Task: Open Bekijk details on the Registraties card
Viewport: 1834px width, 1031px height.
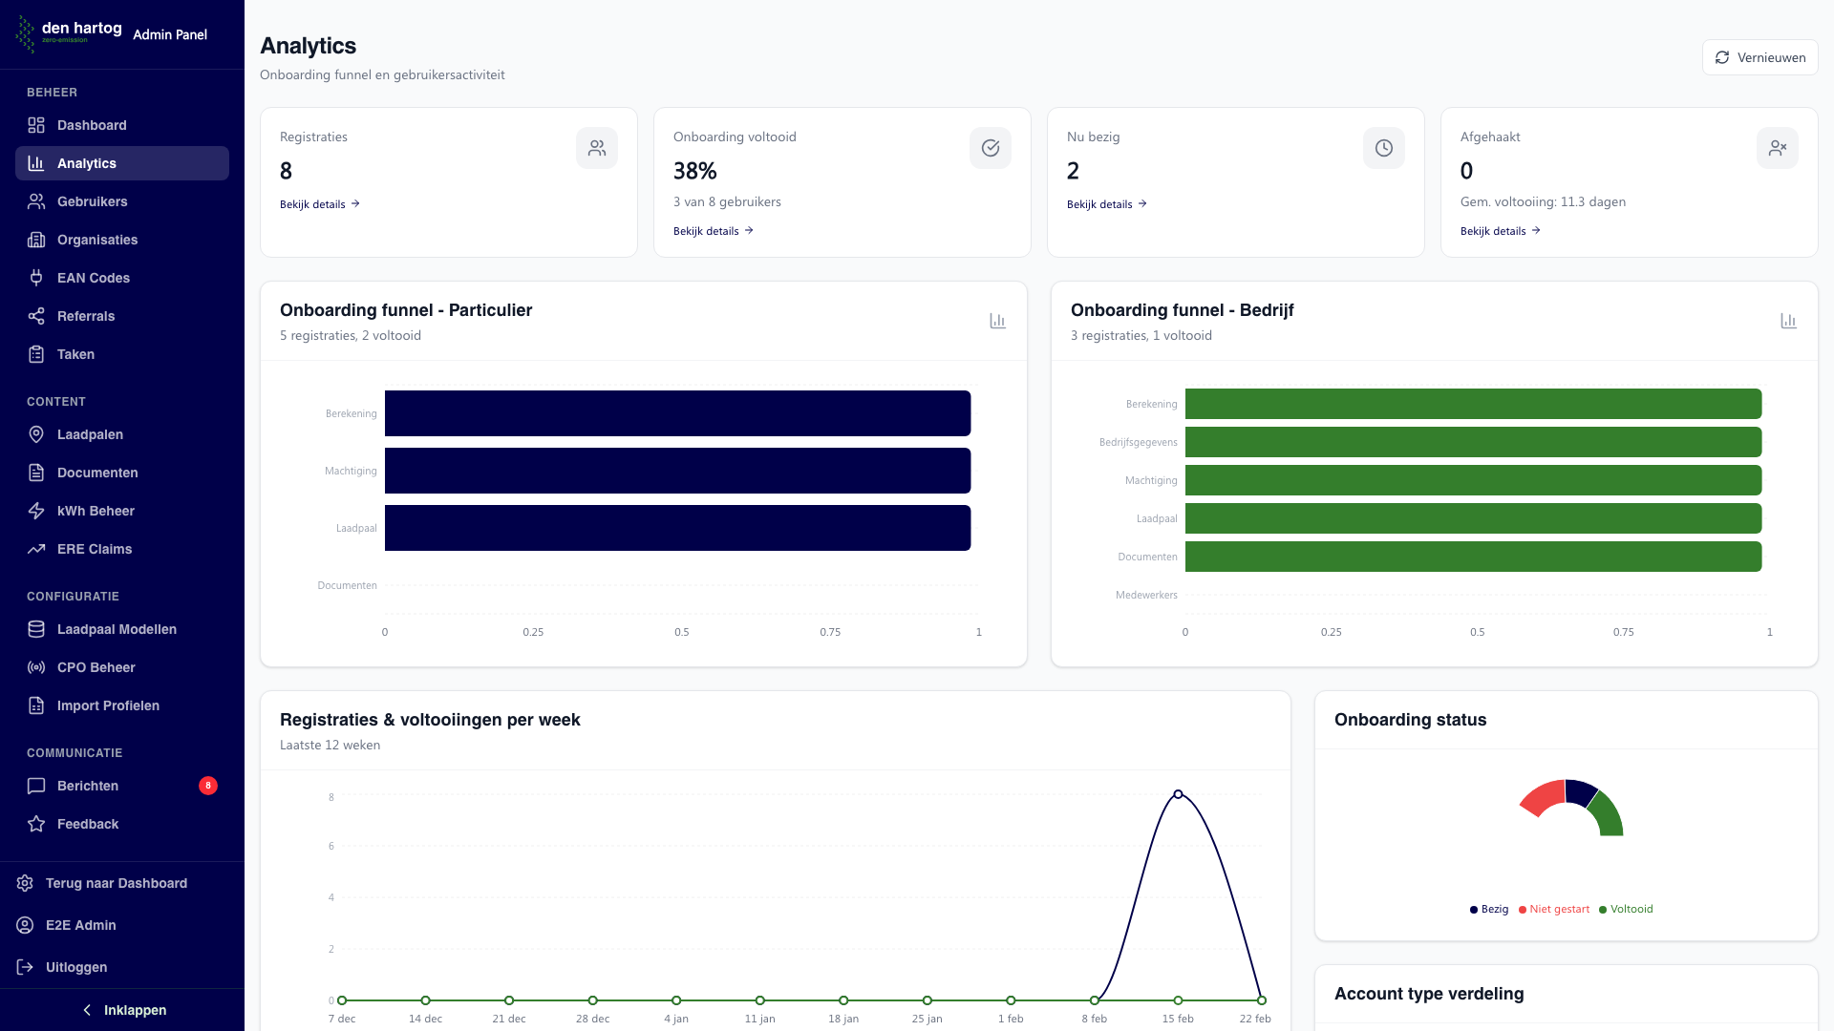Action: (319, 203)
